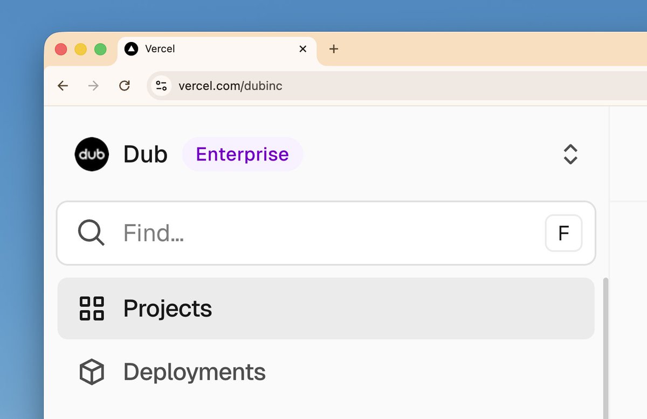The width and height of the screenshot is (647, 419).
Task: Open site information controls icon
Action: [161, 86]
